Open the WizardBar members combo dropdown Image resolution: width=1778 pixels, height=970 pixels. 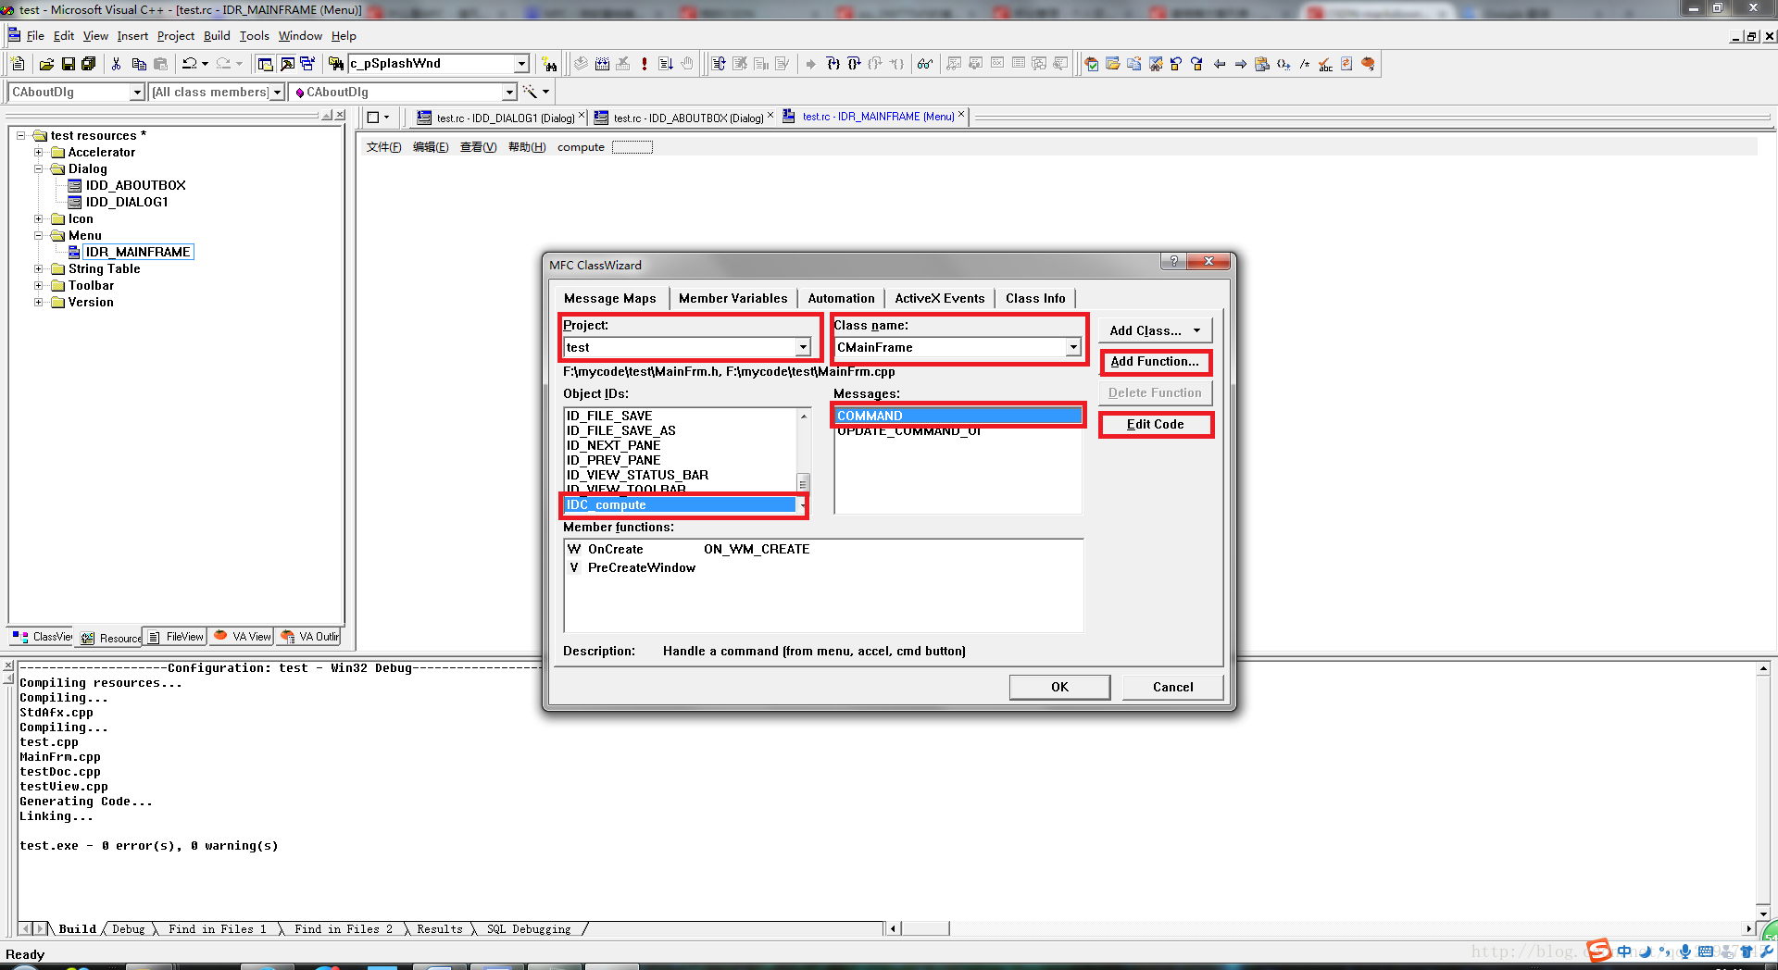(x=509, y=93)
